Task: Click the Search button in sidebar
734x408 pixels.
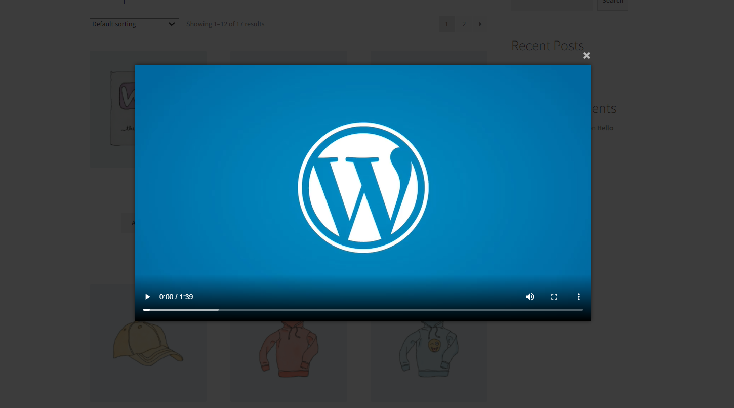Action: 613,3
